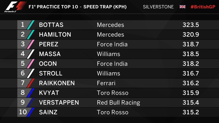This screenshot has height=123, width=219.
Task: Click the blue Toro Rosso stripe beside KVYAT
Action: (x=31, y=93)
